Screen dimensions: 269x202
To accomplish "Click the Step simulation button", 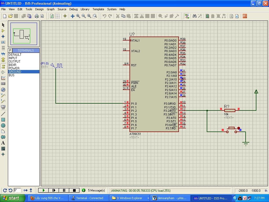I will 54,190.
